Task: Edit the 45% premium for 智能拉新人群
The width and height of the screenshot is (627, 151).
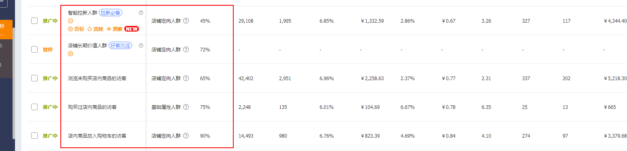Action: click(x=205, y=21)
